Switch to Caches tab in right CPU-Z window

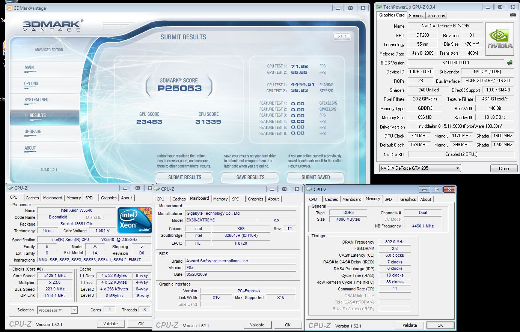(332, 199)
